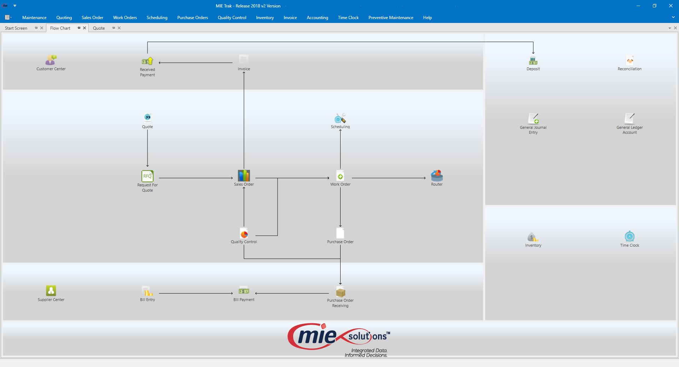Image resolution: width=679 pixels, height=367 pixels.
Task: Open the Quality Control pie icon
Action: click(x=244, y=233)
